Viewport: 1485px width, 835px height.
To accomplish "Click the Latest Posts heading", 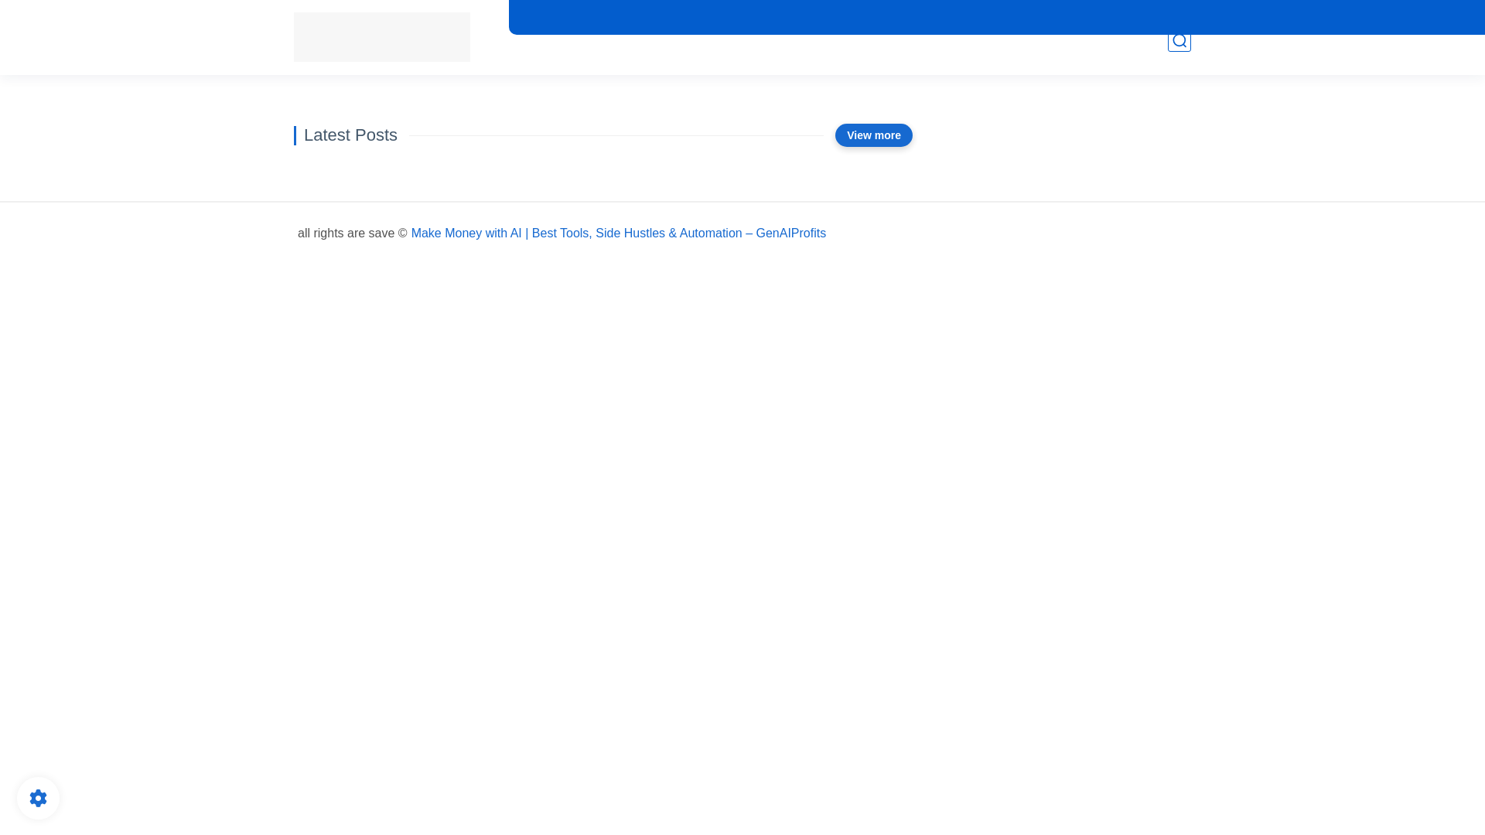I will point(350,135).
